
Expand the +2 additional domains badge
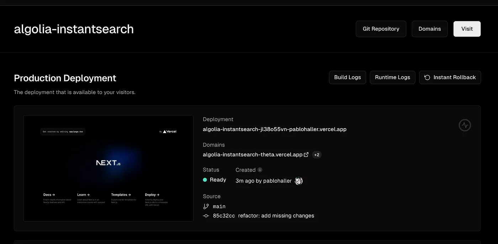click(x=317, y=155)
